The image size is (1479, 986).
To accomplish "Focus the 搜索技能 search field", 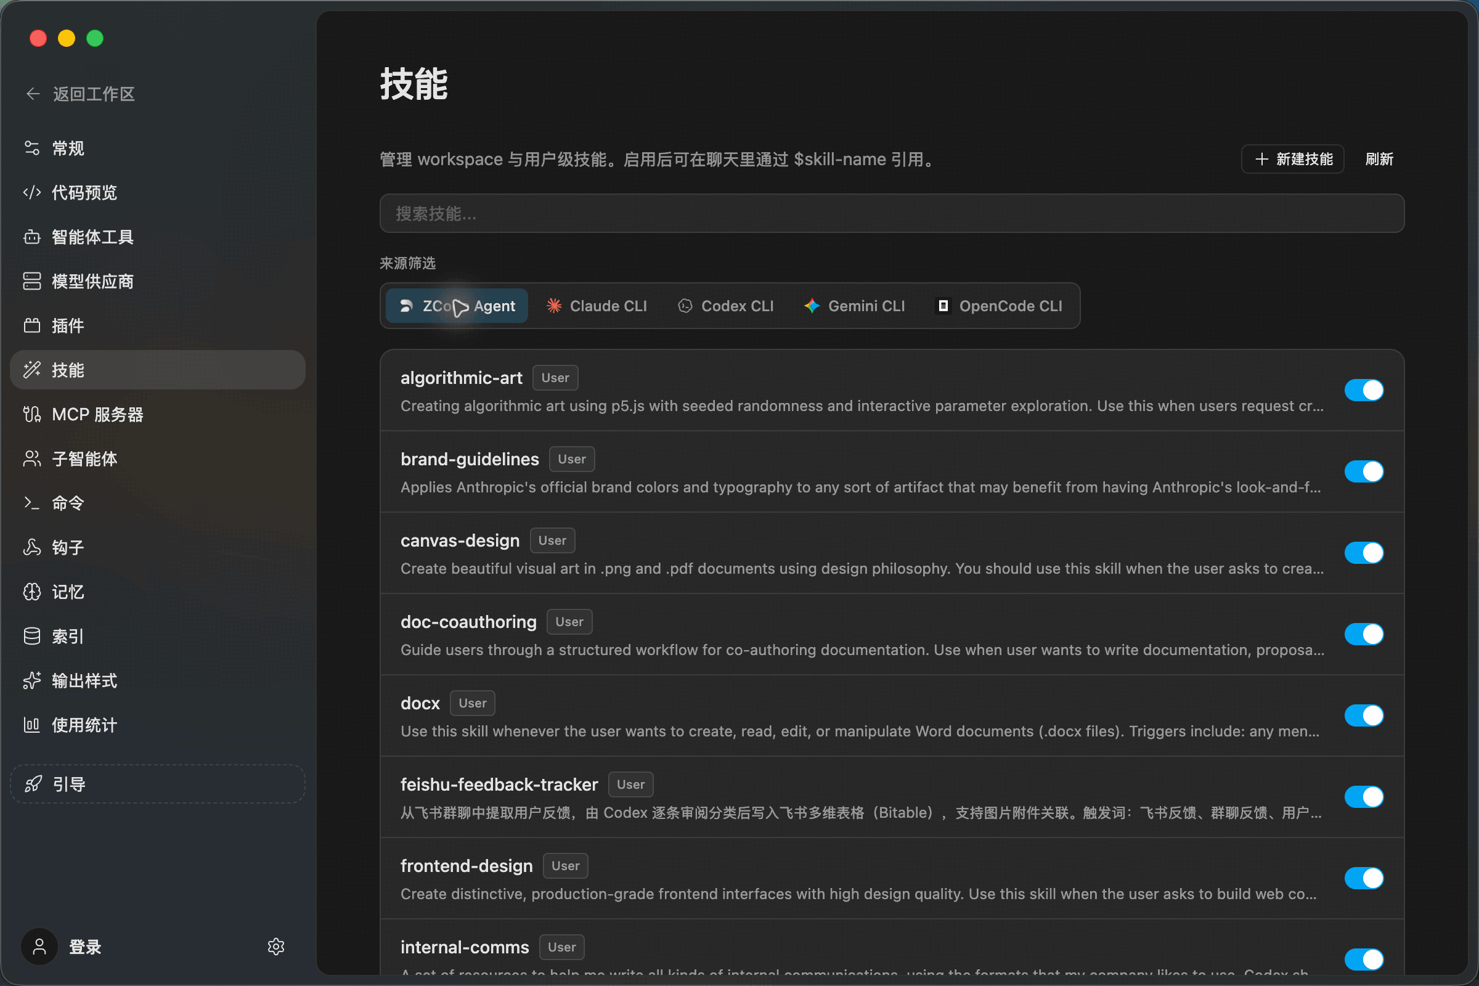I will coord(892,213).
